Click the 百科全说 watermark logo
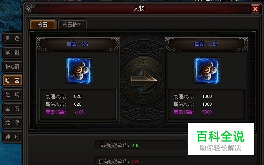This screenshot has width=264, height=165. point(221,139)
